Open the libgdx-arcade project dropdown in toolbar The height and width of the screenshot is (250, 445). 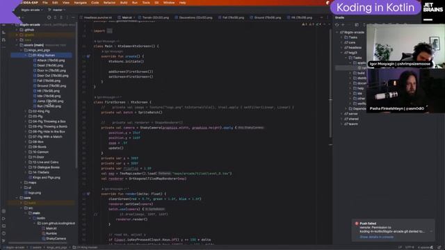(32, 10)
